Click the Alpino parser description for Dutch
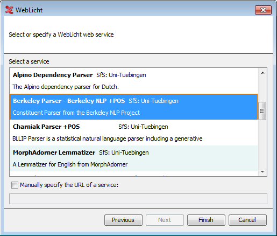 click(66, 87)
